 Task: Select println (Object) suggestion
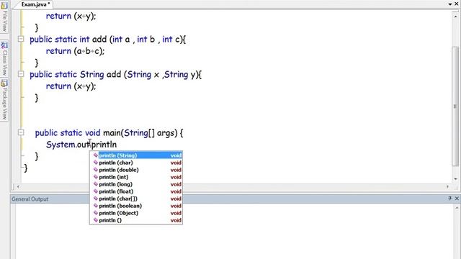pyautogui.click(x=136, y=213)
